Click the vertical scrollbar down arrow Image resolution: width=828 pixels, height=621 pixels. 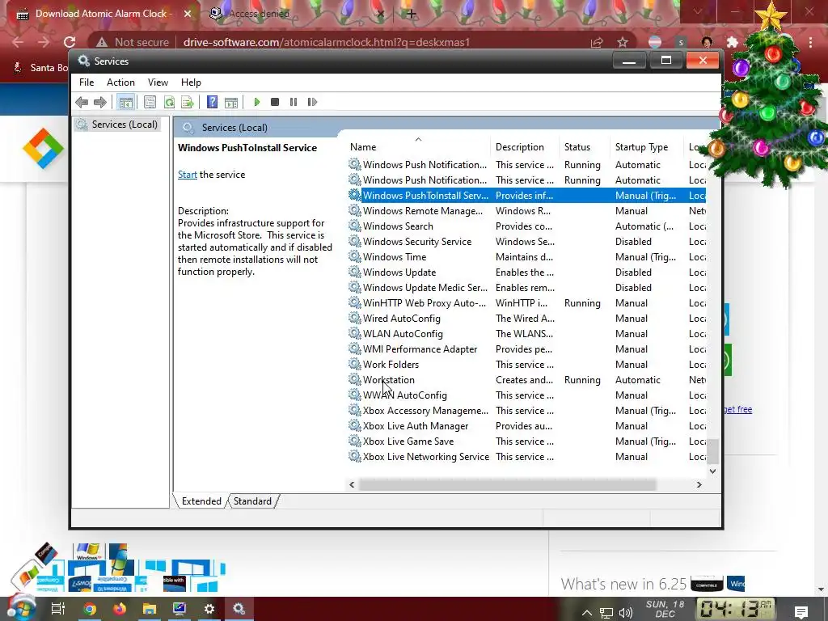point(713,471)
